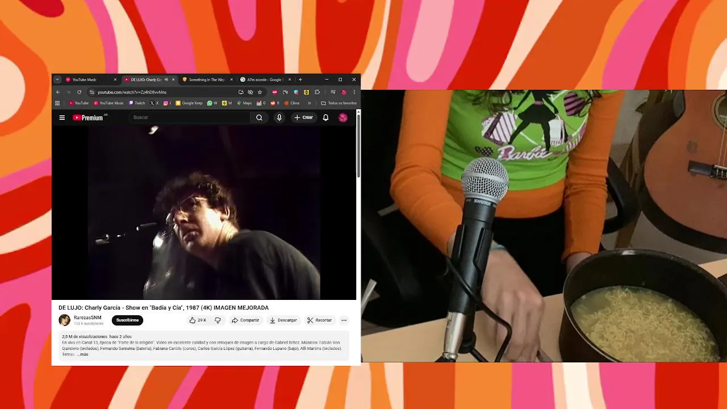Open the Instagram bookmark
The width and height of the screenshot is (727, 409).
click(167, 103)
